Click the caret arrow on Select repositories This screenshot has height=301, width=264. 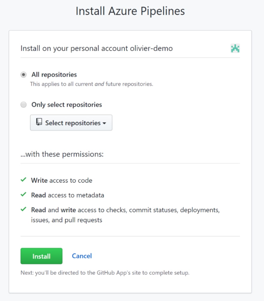pyautogui.click(x=104, y=123)
